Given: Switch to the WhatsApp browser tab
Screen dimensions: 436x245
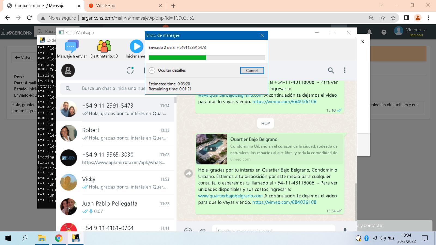Looking at the screenshot, I should pyautogui.click(x=125, y=6).
